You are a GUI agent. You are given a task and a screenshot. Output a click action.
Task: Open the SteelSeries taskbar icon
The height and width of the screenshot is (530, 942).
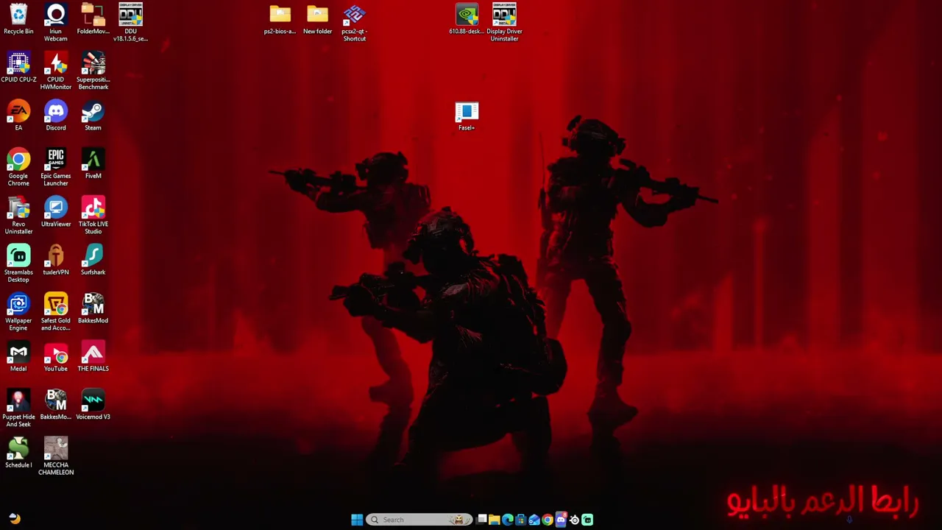click(574, 520)
